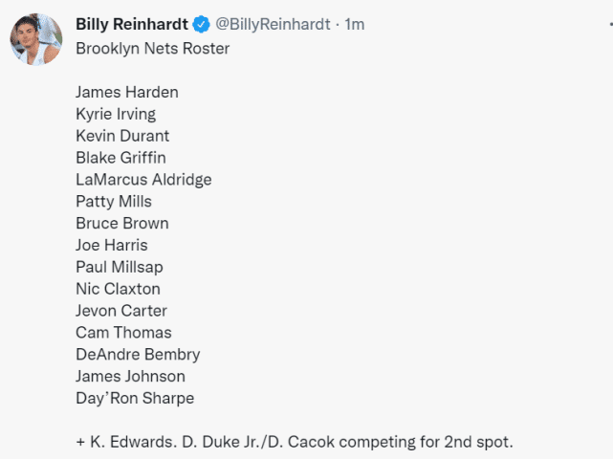Screen dimensions: 613x459
Task: Click the 'Jevon Carter' line
Action: tap(120, 311)
